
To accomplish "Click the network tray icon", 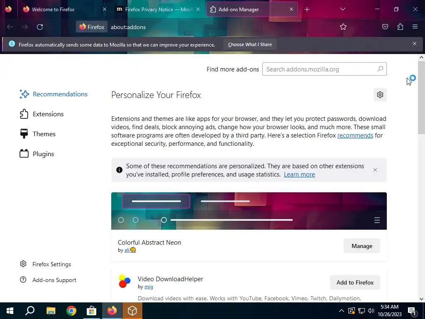I will (x=361, y=311).
